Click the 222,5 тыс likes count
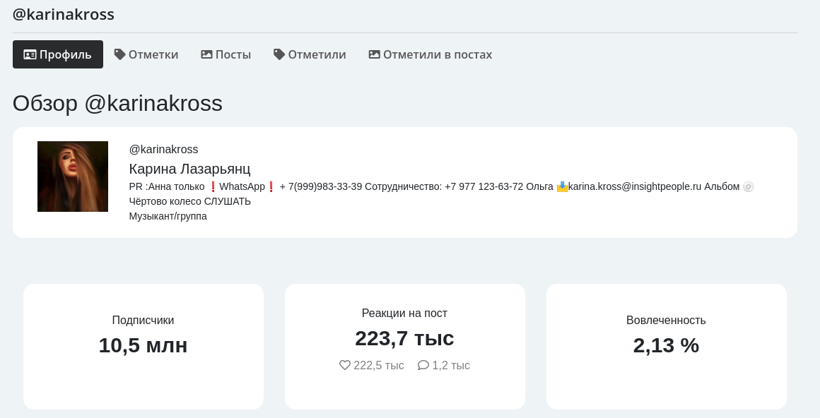 pyautogui.click(x=379, y=365)
